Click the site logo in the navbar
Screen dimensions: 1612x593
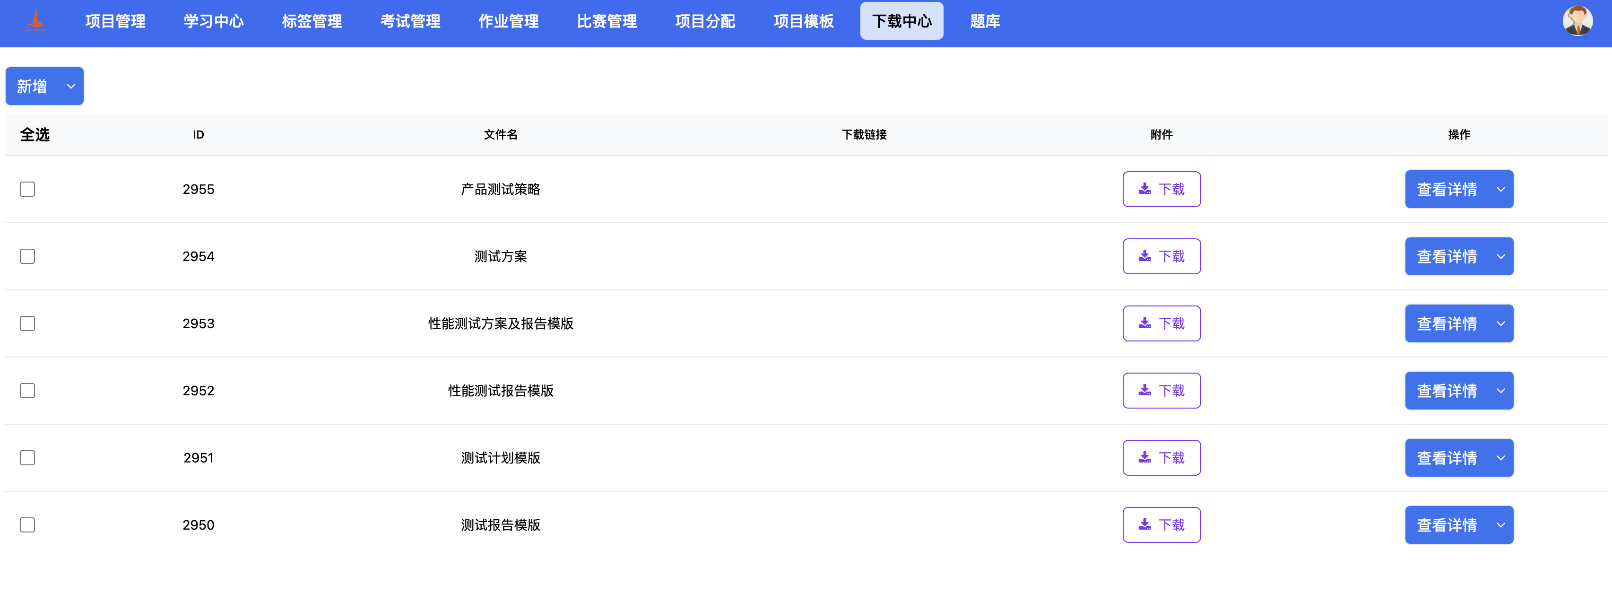(35, 21)
